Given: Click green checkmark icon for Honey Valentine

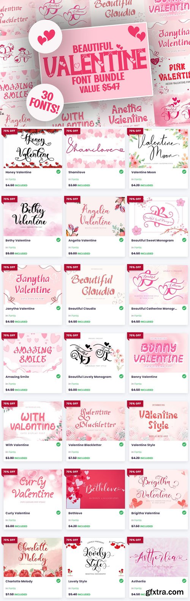Looking at the screenshot, I should tap(58, 172).
